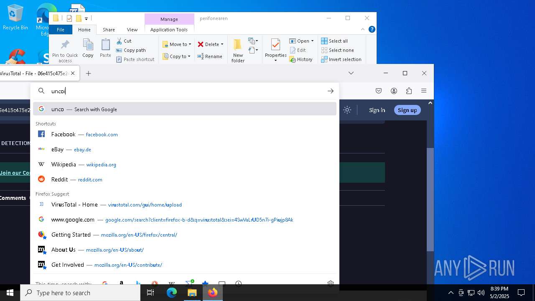This screenshot has height=301, width=535.
Task: Click the Firefox Go arrow in address bar
Action: tap(331, 91)
